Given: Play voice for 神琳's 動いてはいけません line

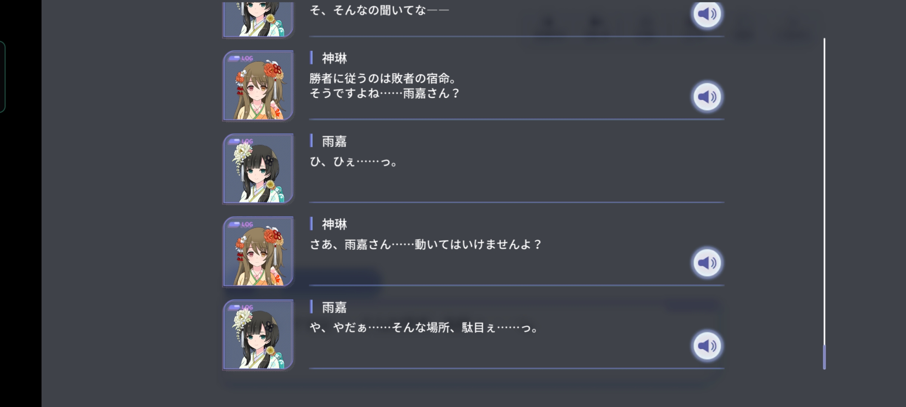Looking at the screenshot, I should (x=707, y=263).
